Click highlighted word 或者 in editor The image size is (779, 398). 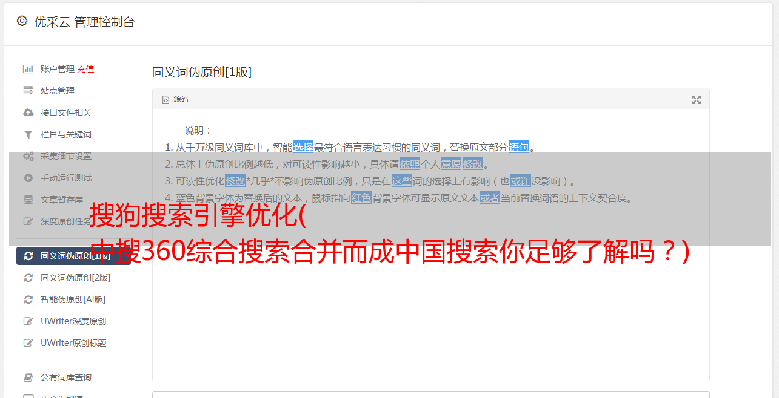(490, 198)
